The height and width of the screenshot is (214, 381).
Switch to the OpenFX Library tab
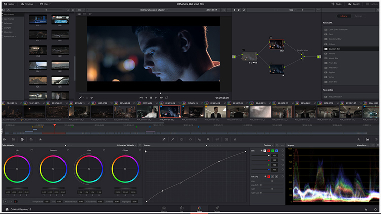[x=344, y=16]
